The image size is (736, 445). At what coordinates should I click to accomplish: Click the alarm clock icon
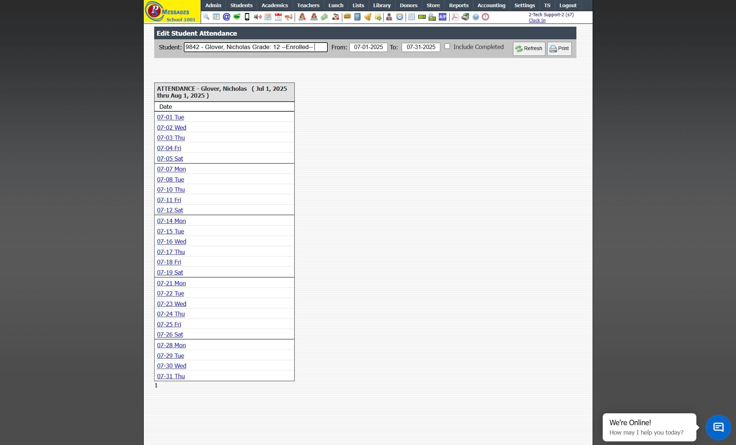click(x=400, y=17)
